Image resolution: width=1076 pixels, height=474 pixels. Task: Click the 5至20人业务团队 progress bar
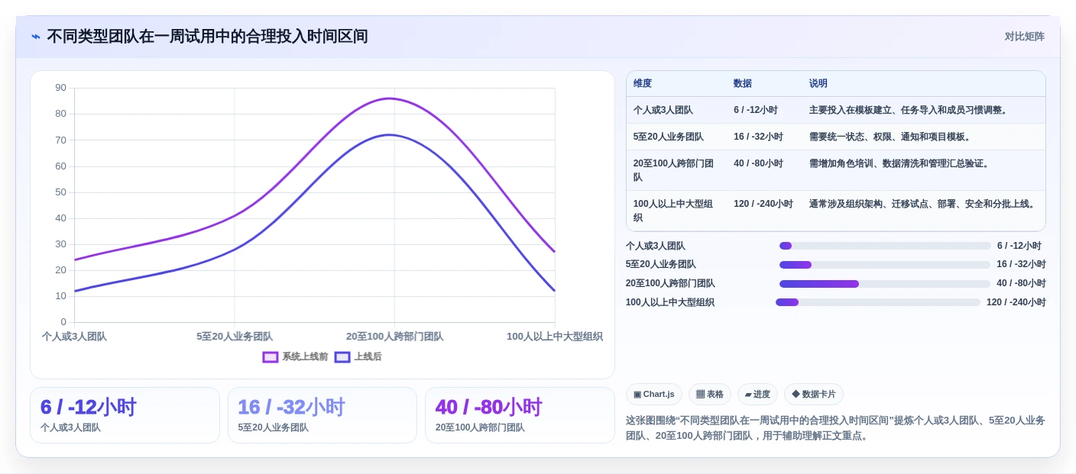click(x=884, y=265)
